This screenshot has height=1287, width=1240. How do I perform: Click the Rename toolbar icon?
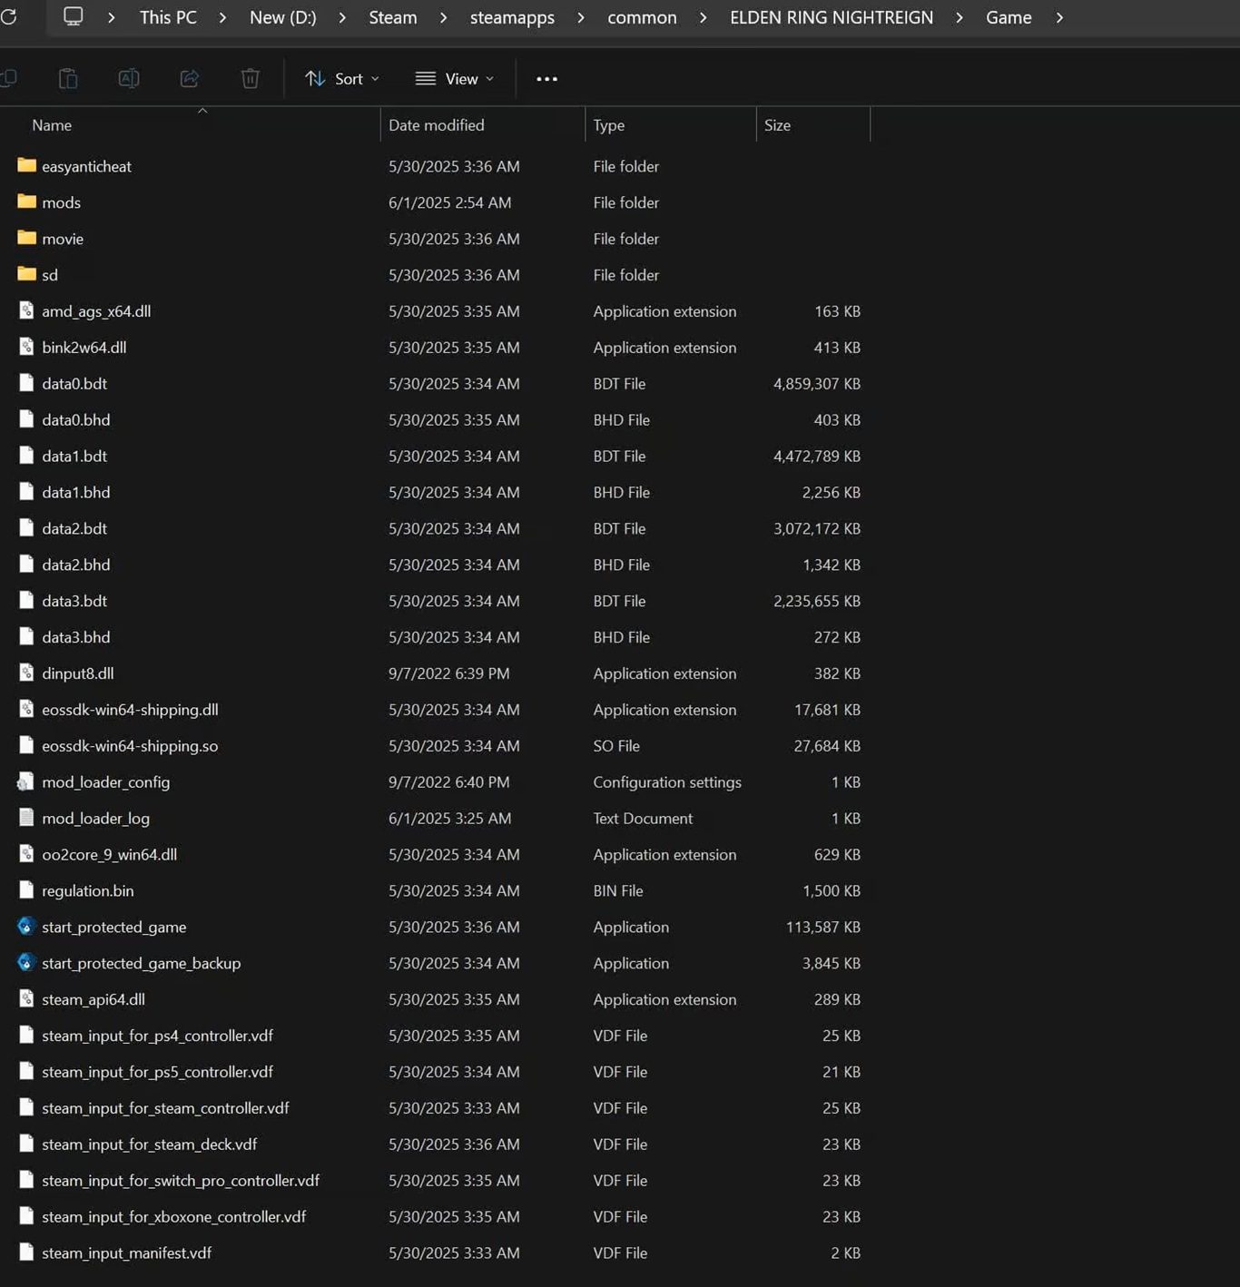129,79
